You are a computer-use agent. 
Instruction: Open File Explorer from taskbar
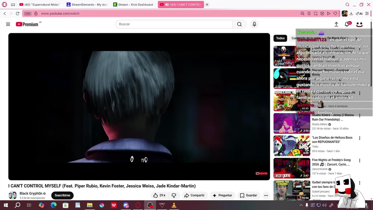tap(90, 205)
